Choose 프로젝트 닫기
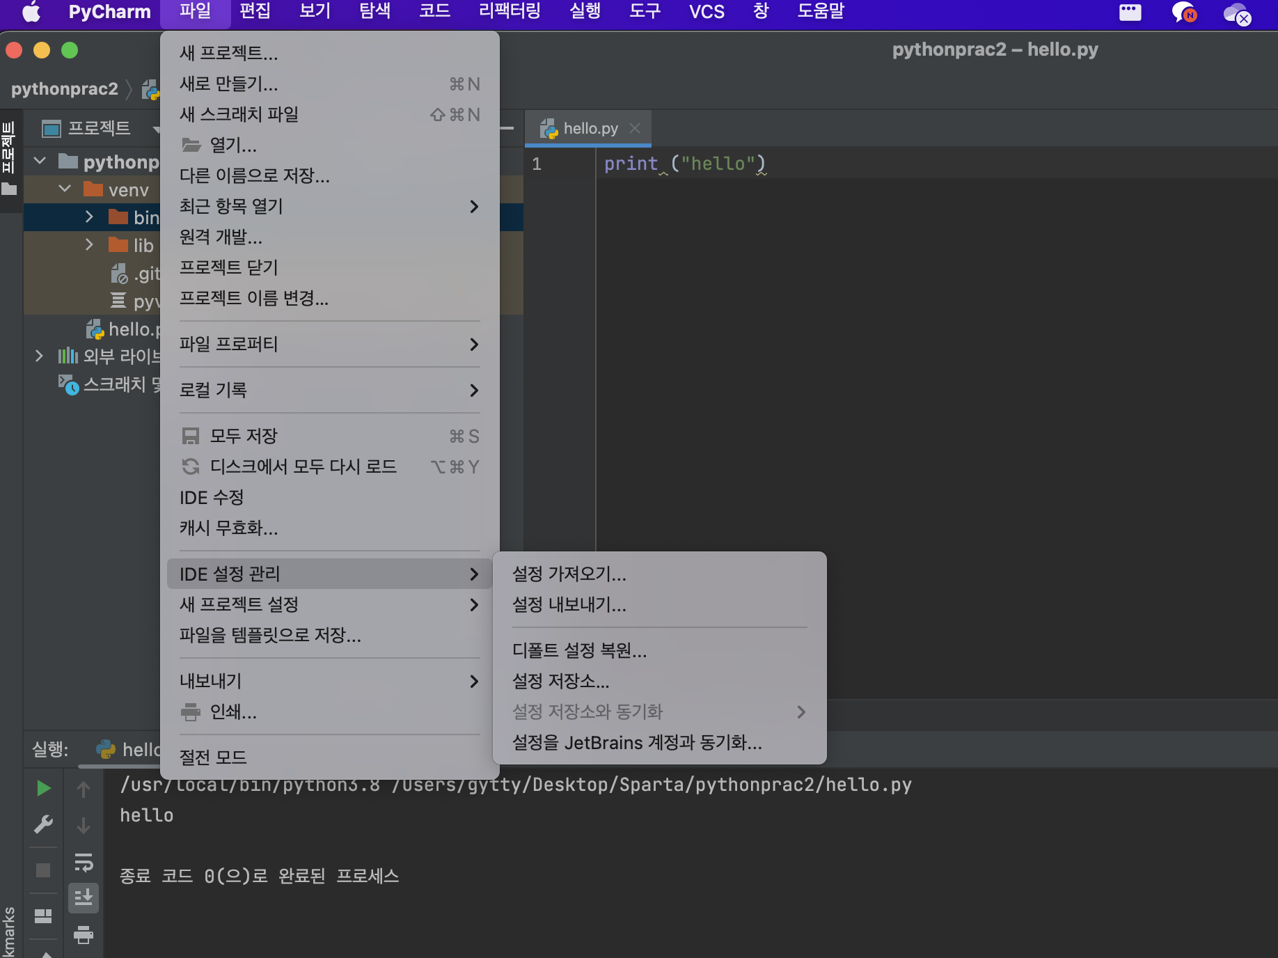Viewport: 1278px width, 958px height. click(329, 267)
